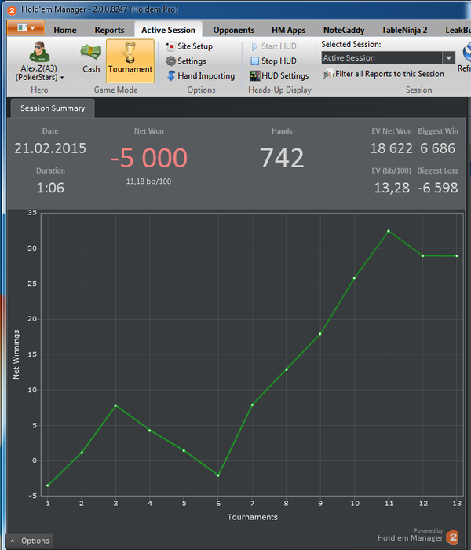The image size is (471, 550).
Task: Switch to the Home ribbon tab
Action: [x=65, y=30]
